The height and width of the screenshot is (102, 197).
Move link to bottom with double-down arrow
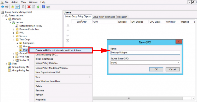tap(68, 41)
